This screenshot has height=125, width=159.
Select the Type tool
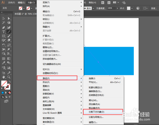[x=4, y=32]
